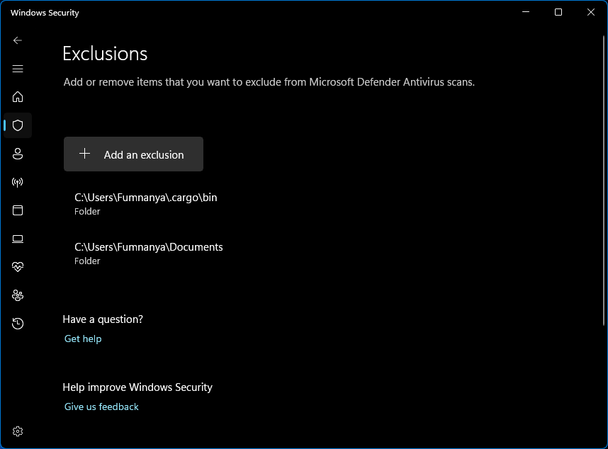Open settings using the gear icon
608x449 pixels.
coord(17,431)
